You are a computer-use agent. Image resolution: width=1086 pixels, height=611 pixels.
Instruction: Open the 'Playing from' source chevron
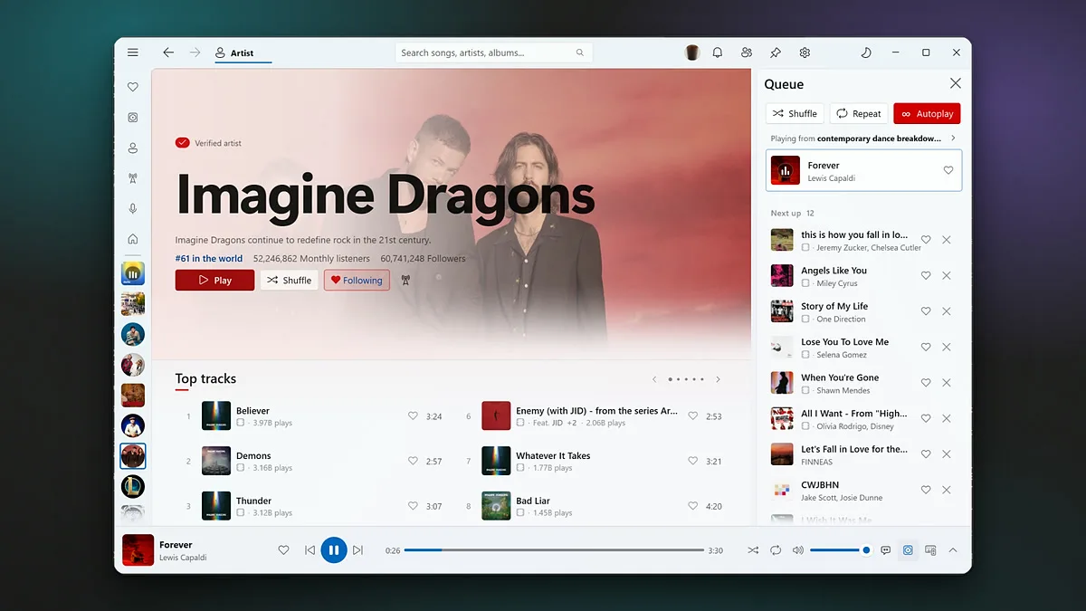[x=953, y=138]
